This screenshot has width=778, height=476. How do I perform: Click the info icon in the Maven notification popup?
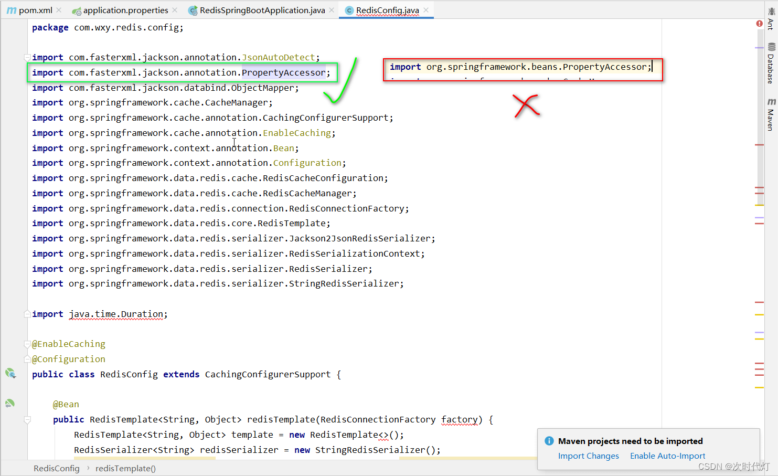point(549,441)
